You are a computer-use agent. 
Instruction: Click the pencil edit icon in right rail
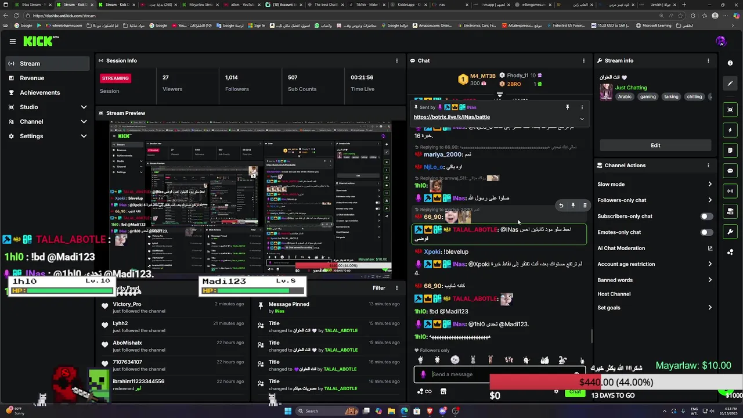730,84
